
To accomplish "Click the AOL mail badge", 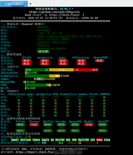I will [x=68, y=140].
